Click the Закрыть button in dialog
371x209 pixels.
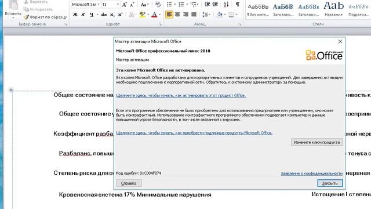330,183
